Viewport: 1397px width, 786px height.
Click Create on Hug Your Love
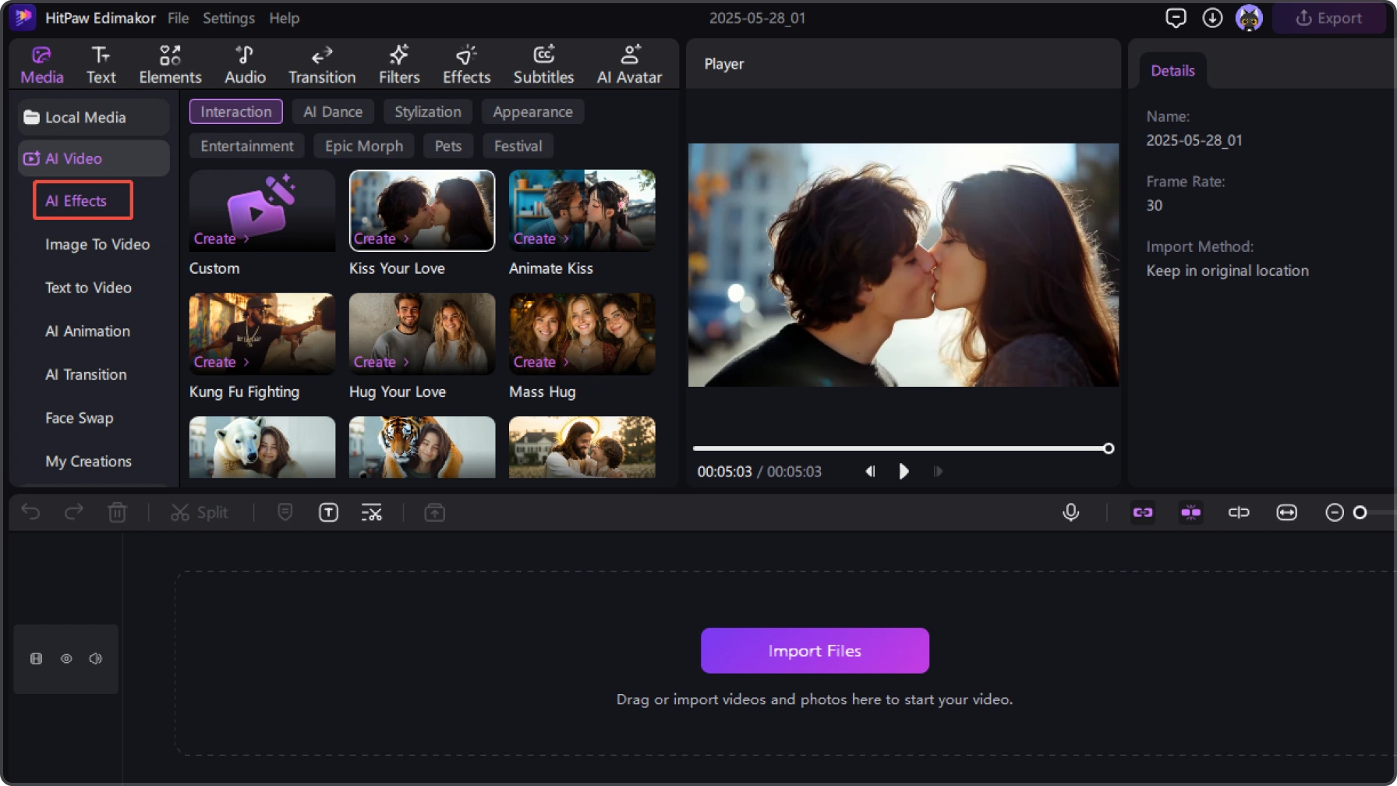380,362
